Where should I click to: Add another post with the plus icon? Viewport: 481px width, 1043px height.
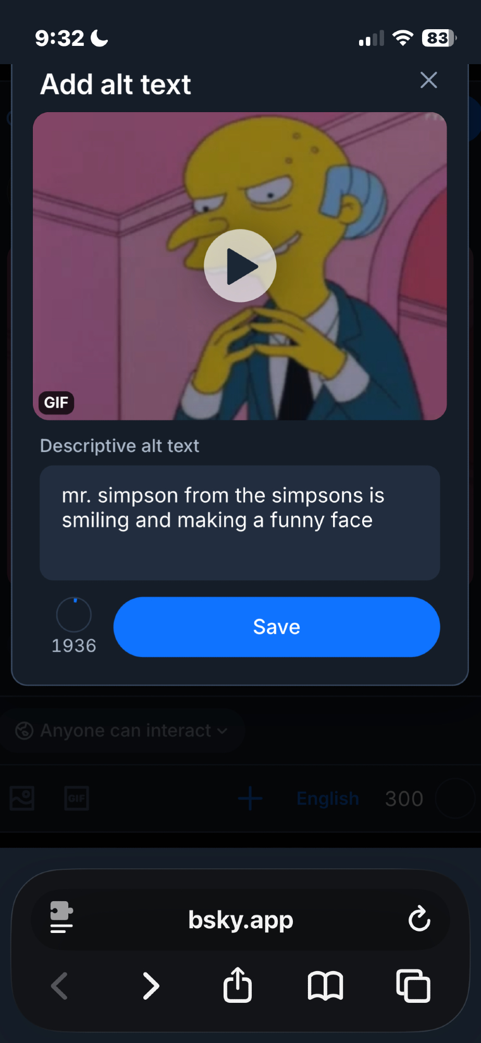250,798
